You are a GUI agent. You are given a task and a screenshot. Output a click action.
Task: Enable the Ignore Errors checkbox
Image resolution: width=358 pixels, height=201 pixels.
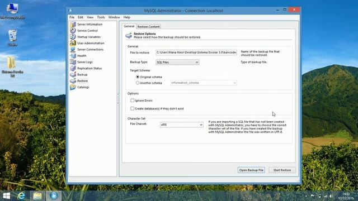pyautogui.click(x=132, y=100)
